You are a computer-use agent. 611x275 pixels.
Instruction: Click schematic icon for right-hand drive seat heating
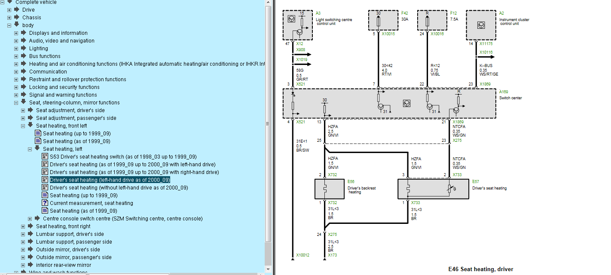pyautogui.click(x=45, y=172)
